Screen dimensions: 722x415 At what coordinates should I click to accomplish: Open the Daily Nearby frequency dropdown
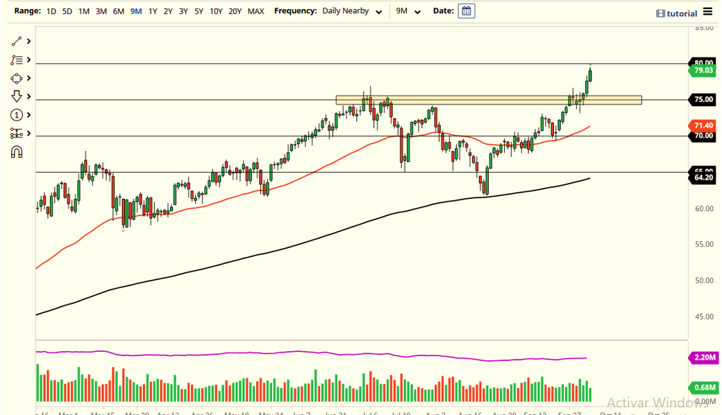pos(352,11)
